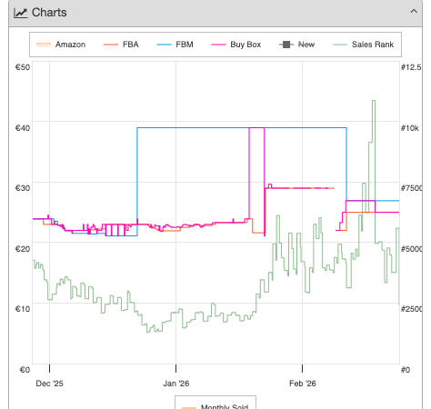Toggle the Sales Rank series in the legend
This screenshot has height=409, width=431.
[364, 45]
